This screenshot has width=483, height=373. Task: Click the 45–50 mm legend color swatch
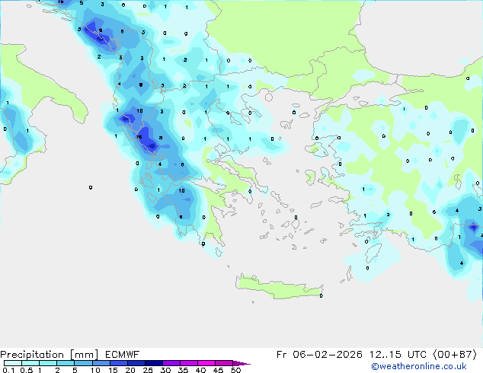224,363
